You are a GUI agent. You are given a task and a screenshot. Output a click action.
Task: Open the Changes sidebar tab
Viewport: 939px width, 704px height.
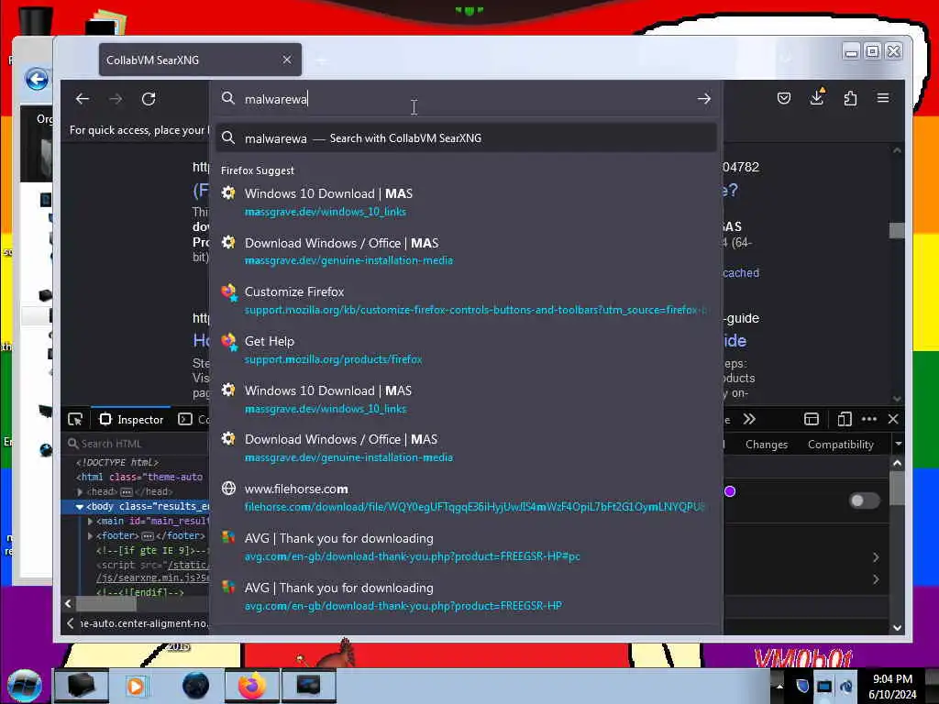pos(766,445)
